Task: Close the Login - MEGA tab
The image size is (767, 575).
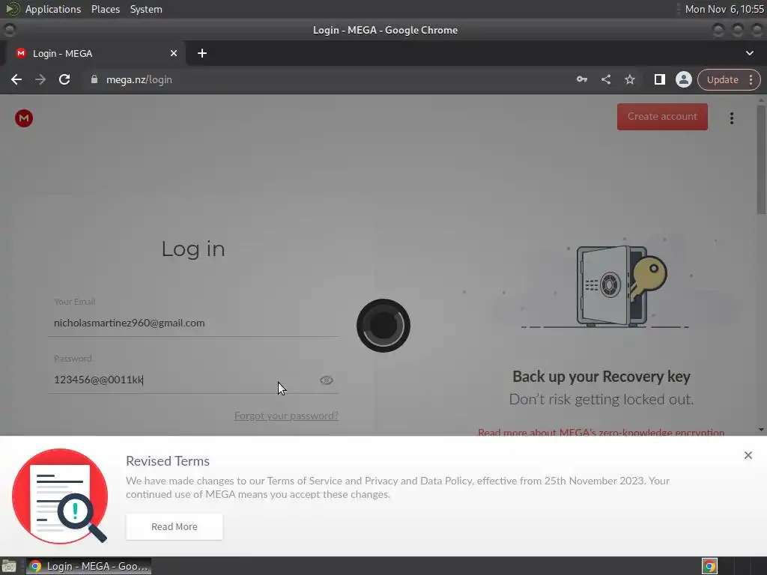Action: pos(174,53)
